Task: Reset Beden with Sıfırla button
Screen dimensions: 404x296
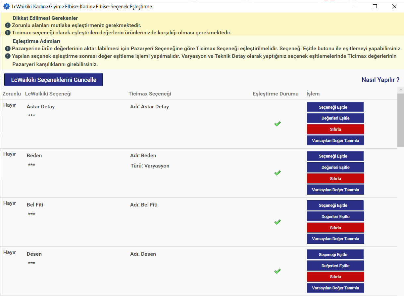Action: tap(335, 178)
